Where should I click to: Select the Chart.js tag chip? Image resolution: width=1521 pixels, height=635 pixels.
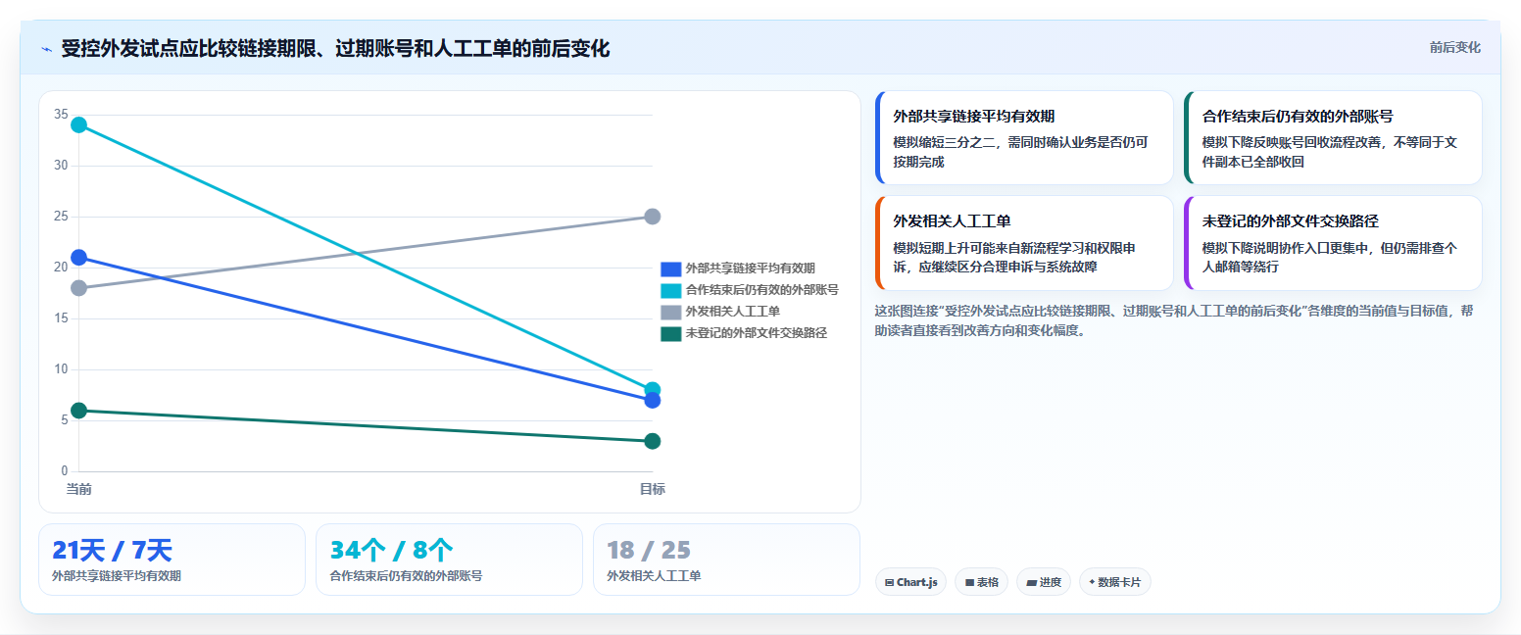point(910,582)
